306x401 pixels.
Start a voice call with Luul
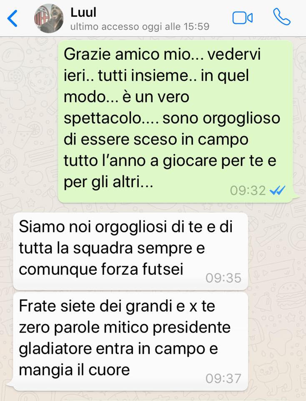tap(281, 17)
